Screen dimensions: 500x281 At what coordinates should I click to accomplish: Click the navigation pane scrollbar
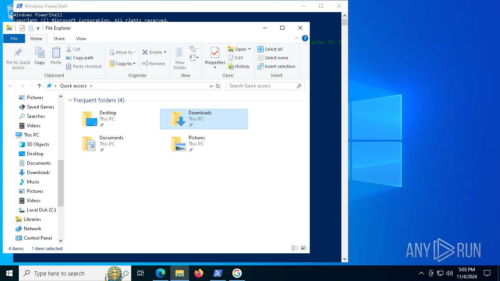61,183
